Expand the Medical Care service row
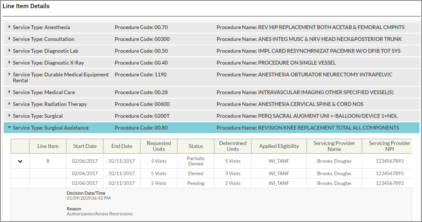Viewport: 422px width, 222px height. pyautogui.click(x=9, y=92)
